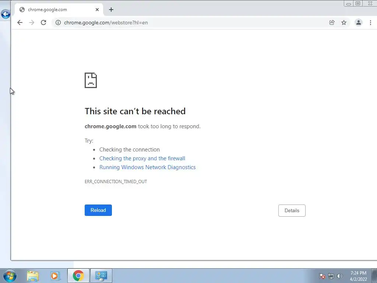Go back using Chrome's back arrow
The image size is (377, 283).
point(20,22)
